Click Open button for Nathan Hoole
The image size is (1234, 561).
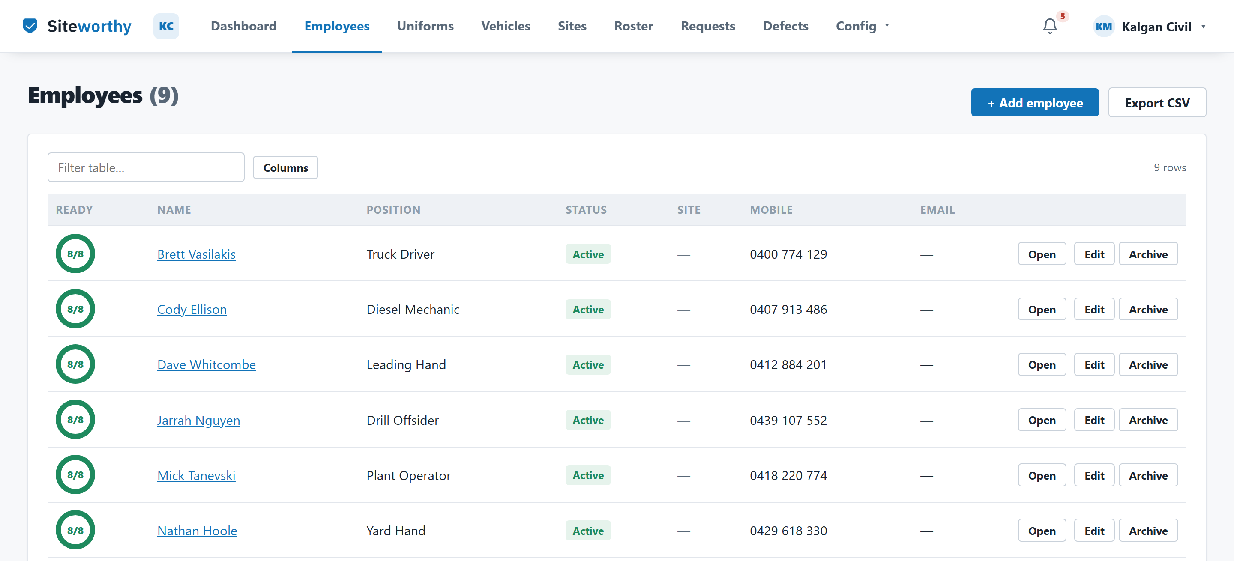pyautogui.click(x=1042, y=530)
